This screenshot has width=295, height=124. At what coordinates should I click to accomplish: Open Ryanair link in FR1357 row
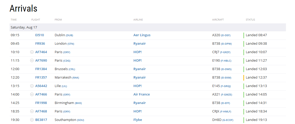click(139, 78)
